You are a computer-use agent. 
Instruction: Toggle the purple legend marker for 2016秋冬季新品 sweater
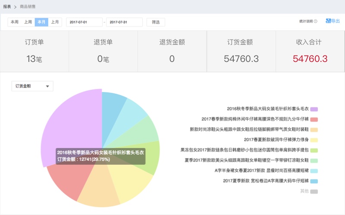pyautogui.click(x=314, y=109)
